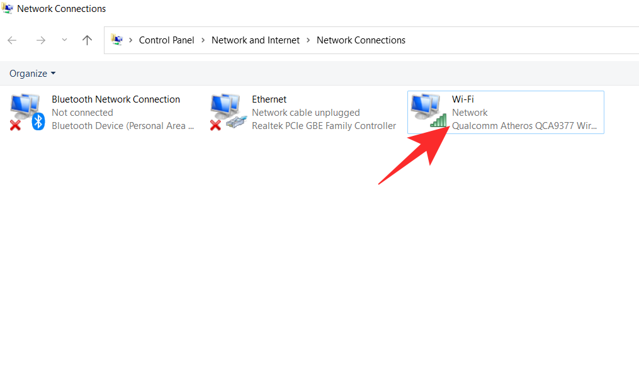Expand the chevron after Network and Internet

[308, 40]
